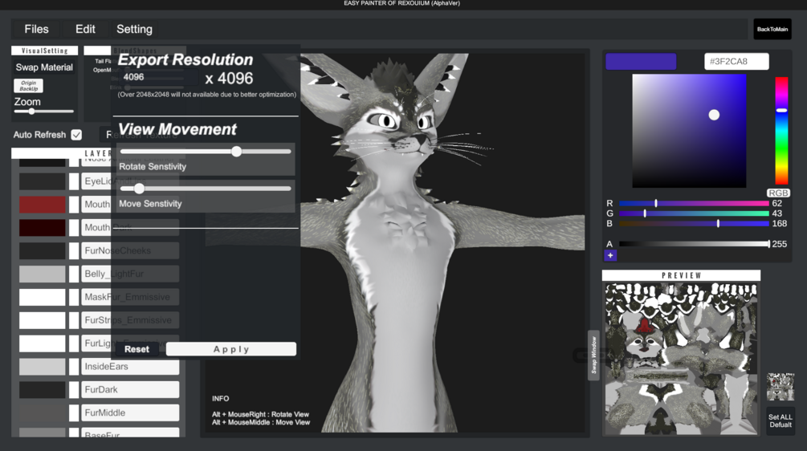Click the A value 255

pos(779,244)
